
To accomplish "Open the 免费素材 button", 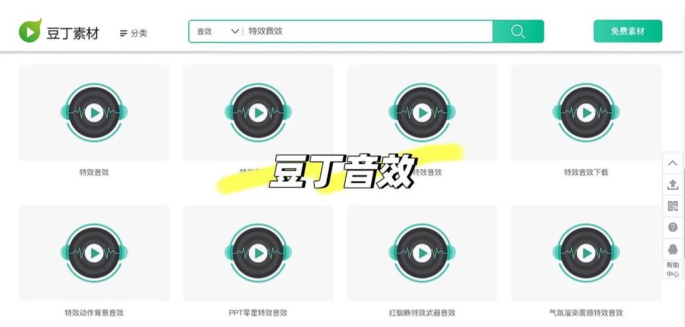I will [x=627, y=31].
